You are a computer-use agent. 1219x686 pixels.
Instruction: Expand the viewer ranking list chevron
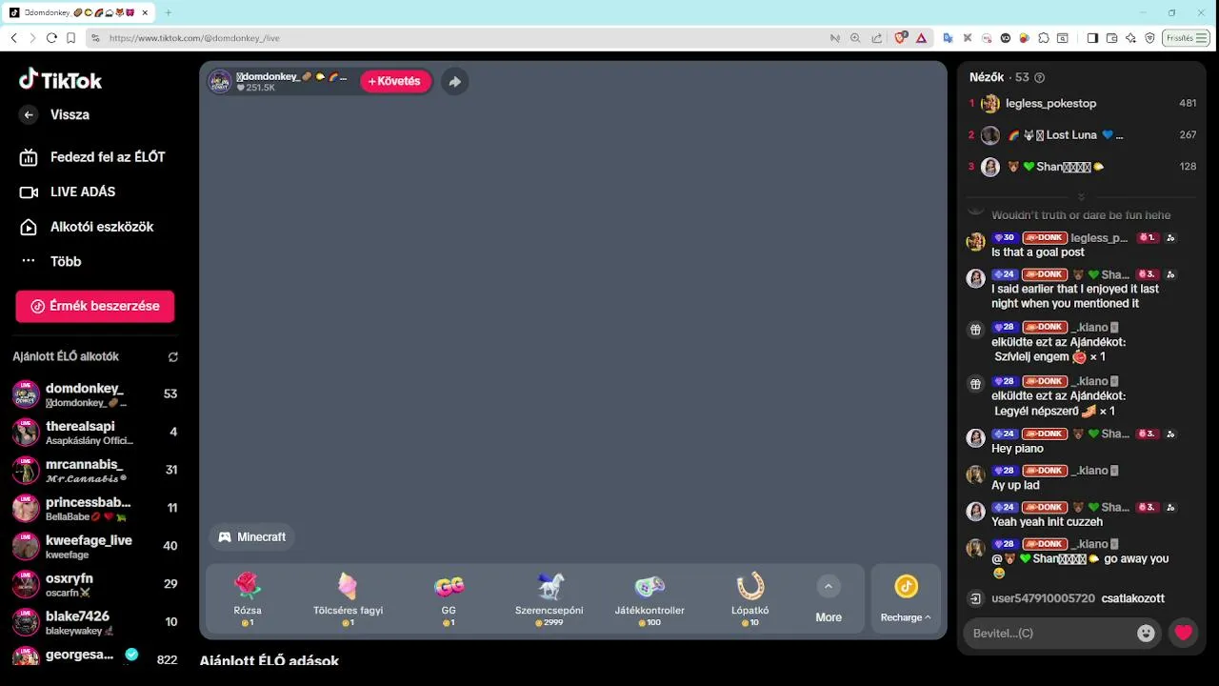1081,197
